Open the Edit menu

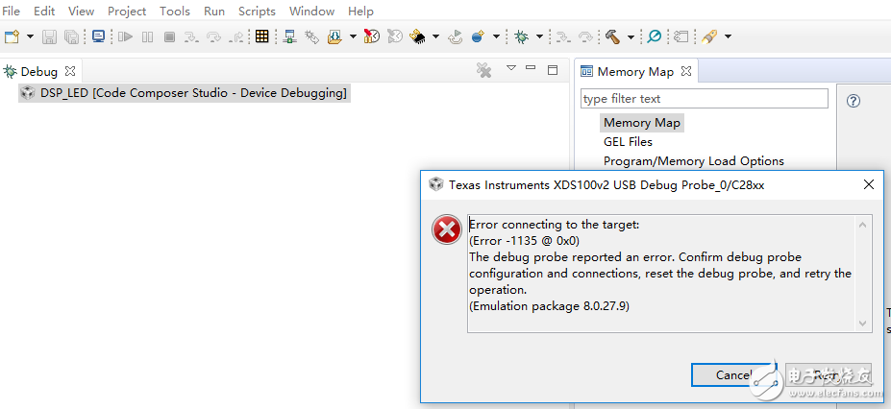click(x=44, y=11)
